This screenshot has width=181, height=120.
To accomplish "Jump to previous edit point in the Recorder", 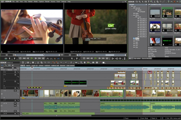I will pyautogui.click(x=113, y=59).
